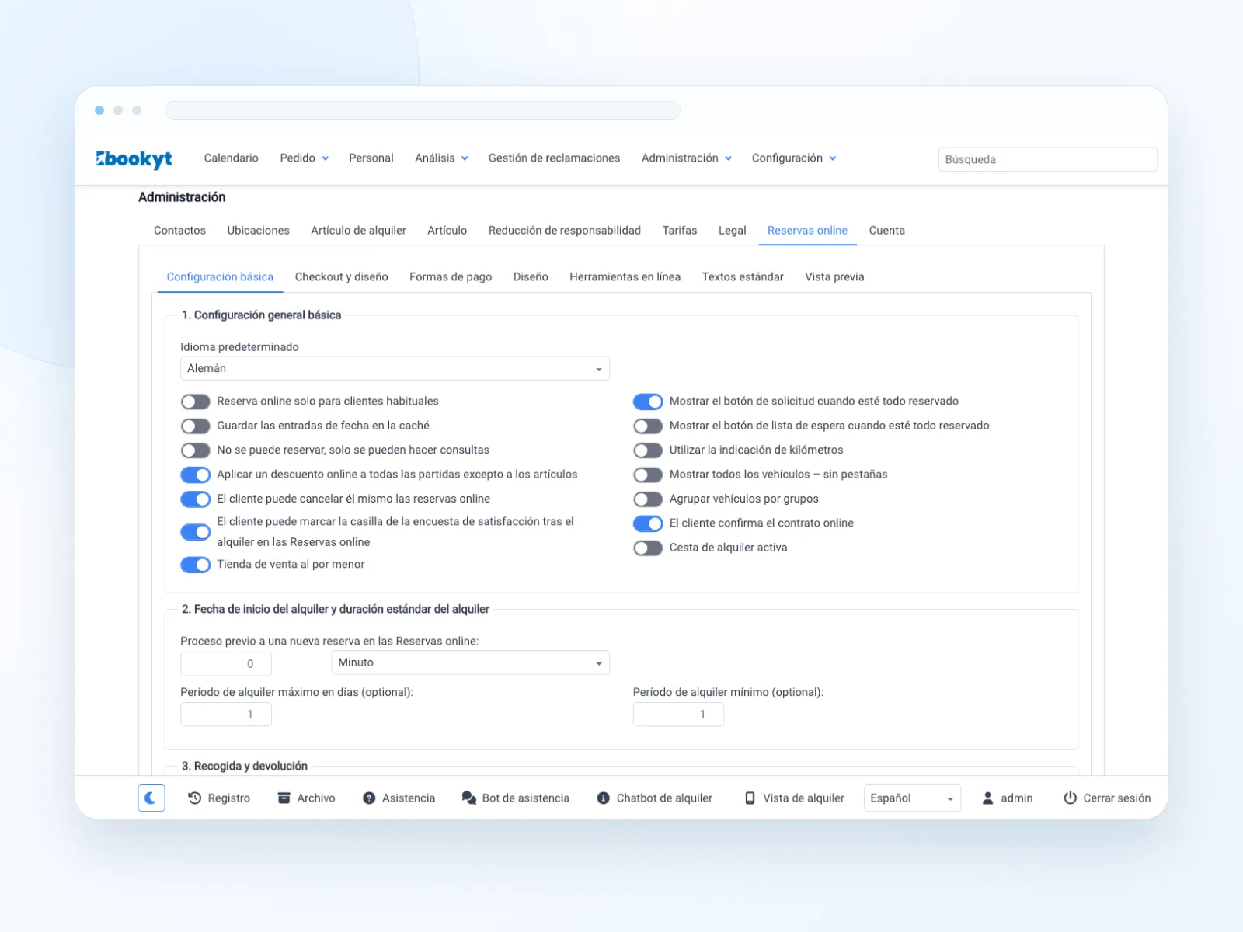Click the browser address bar
This screenshot has height=932, width=1243.
(423, 110)
